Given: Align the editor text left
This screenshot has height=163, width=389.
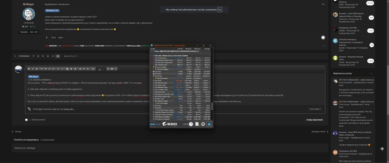Looking at the screenshot, I should (67, 69).
